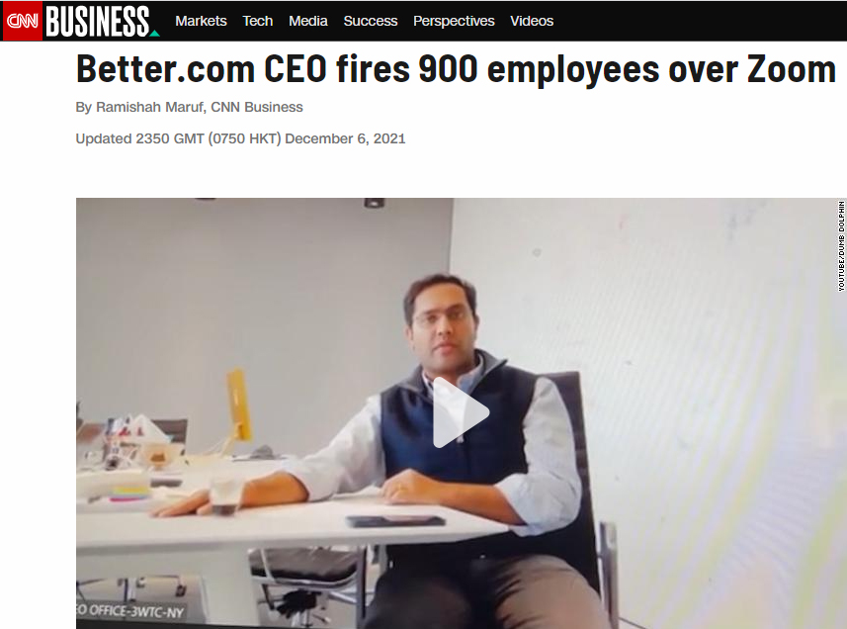Click the green triangle beside BUSINESS logo
This screenshot has width=847, height=629.
tap(154, 34)
